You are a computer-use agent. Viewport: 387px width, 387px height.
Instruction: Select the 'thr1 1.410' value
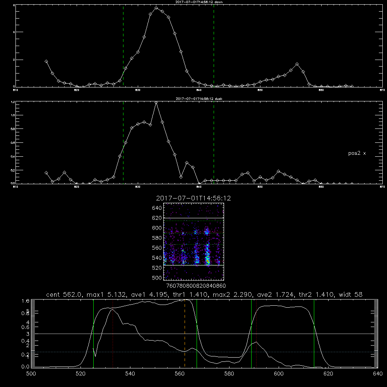192,295
